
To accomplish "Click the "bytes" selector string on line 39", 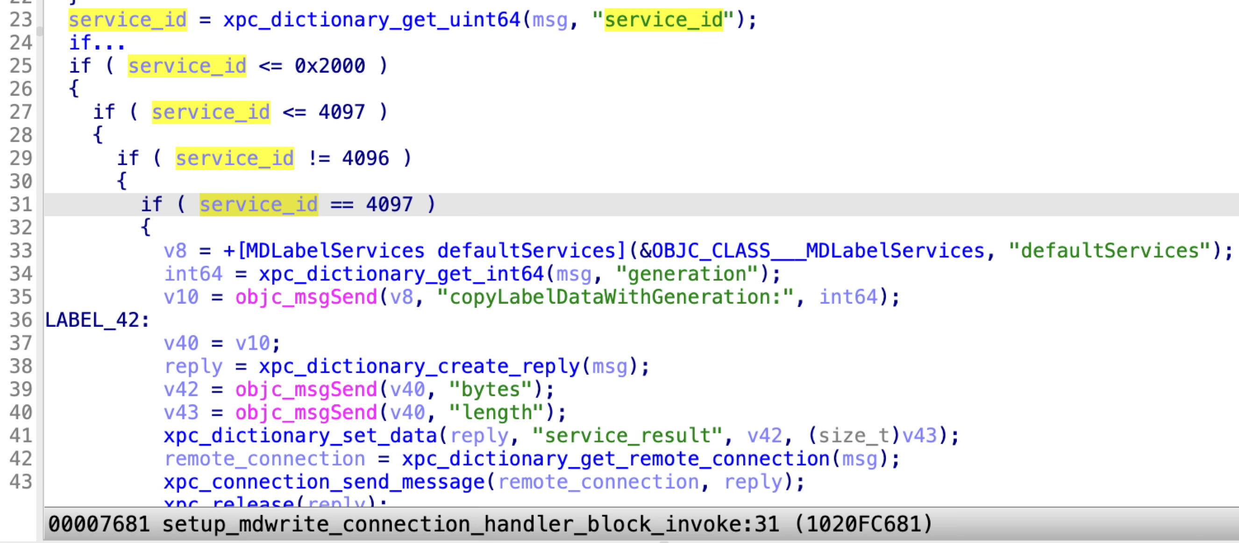I will click(491, 389).
